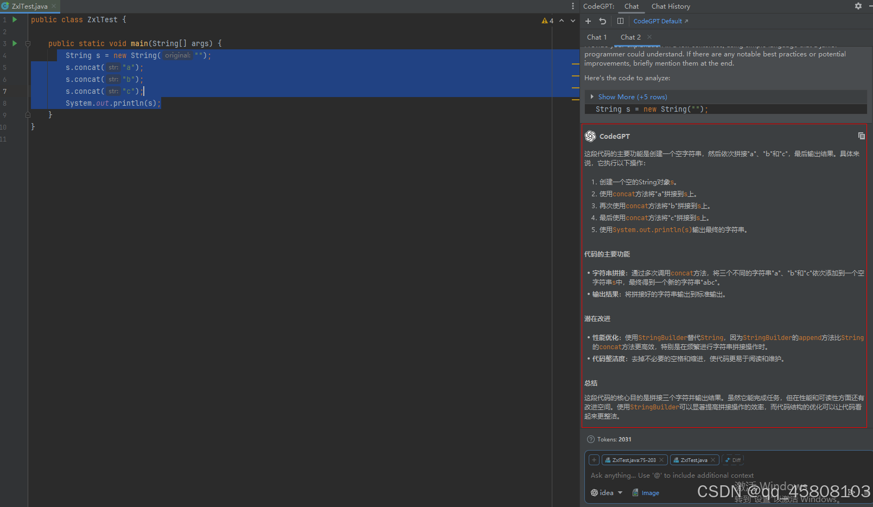Screen dimensions: 873x507
Task: Click the Tokens info question mark icon
Action: (x=590, y=439)
